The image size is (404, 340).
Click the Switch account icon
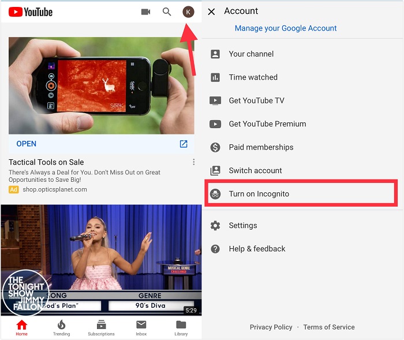(x=215, y=171)
